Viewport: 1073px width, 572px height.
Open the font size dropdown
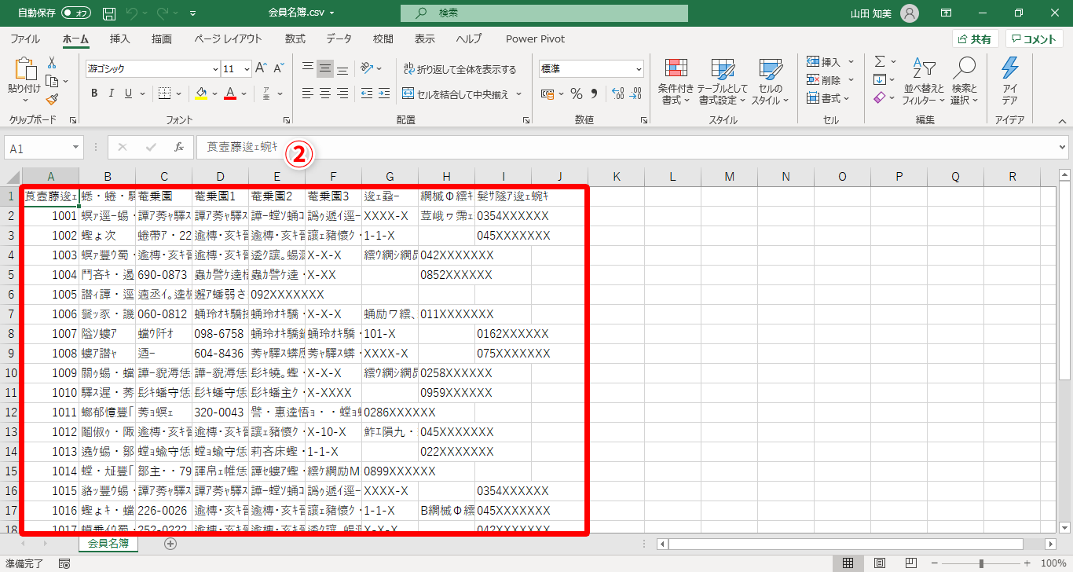point(246,69)
